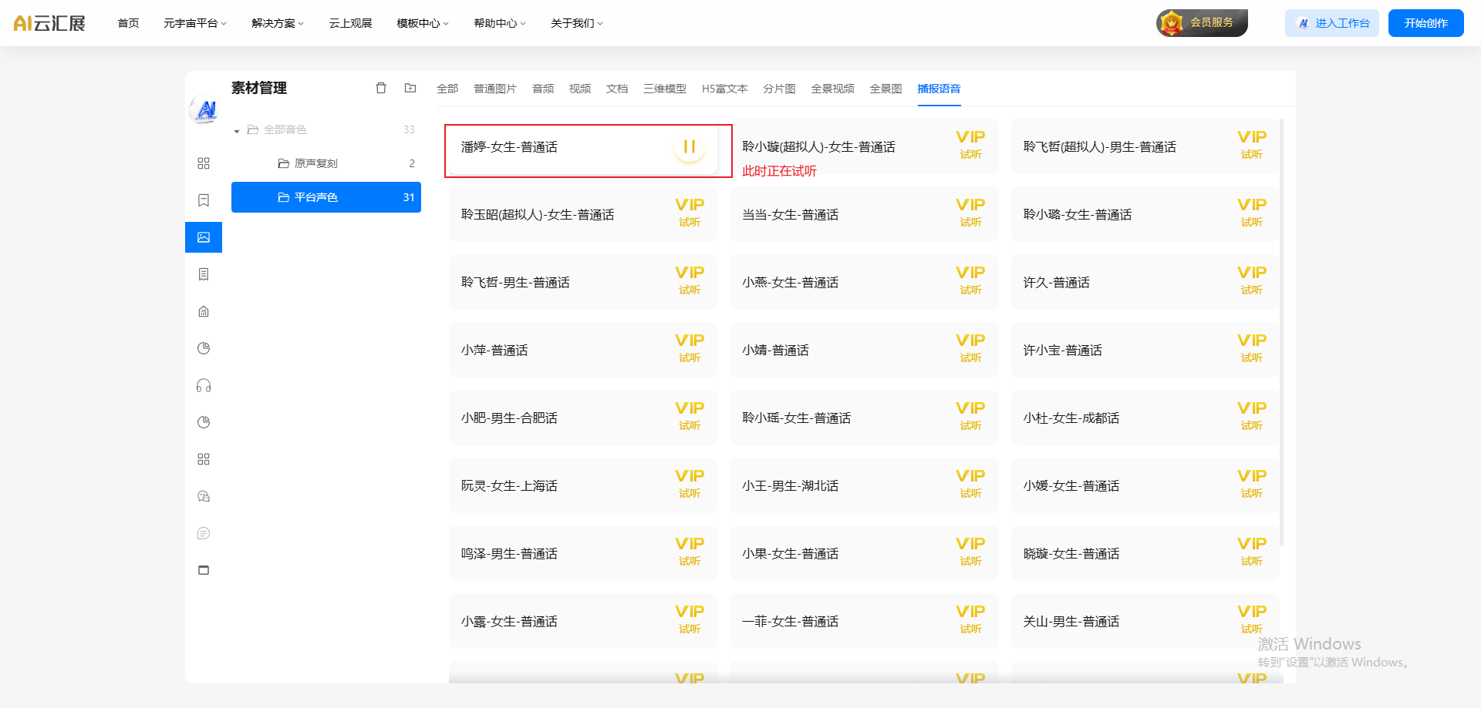Click the trash delete icon beside 素材管理
This screenshot has height=708, width=1481.
[x=381, y=88]
